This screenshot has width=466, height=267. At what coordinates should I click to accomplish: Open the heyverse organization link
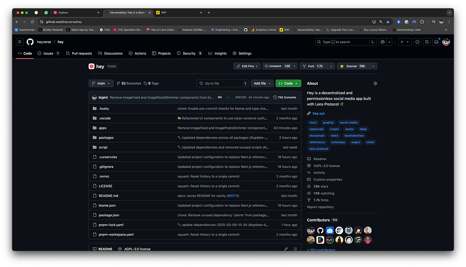click(44, 42)
